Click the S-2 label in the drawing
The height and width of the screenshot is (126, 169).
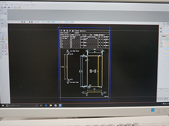[93, 71]
